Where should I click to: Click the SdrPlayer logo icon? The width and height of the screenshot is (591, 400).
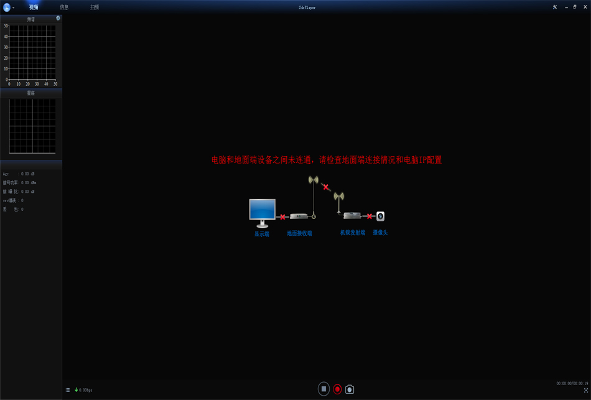point(7,7)
